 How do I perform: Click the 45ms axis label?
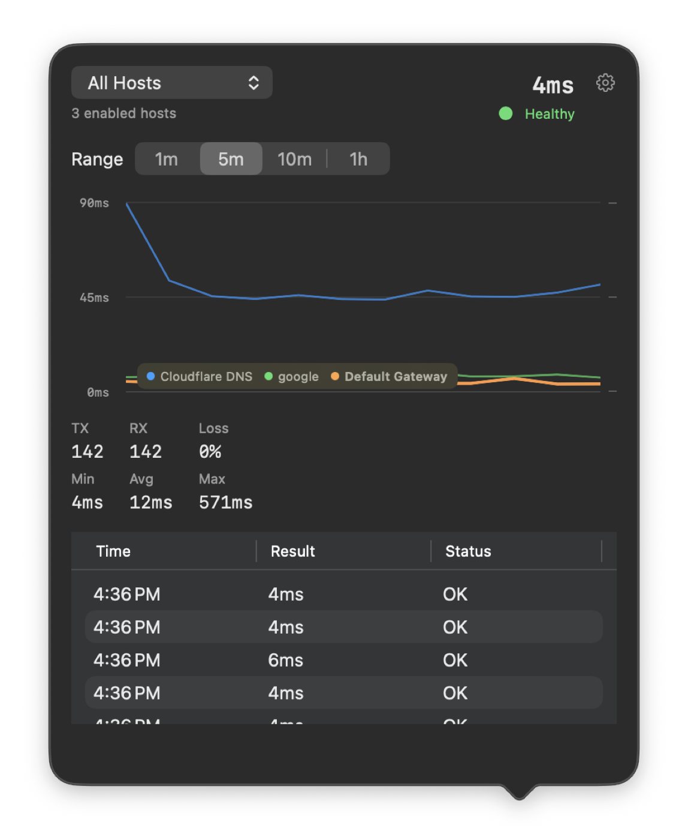(95, 298)
